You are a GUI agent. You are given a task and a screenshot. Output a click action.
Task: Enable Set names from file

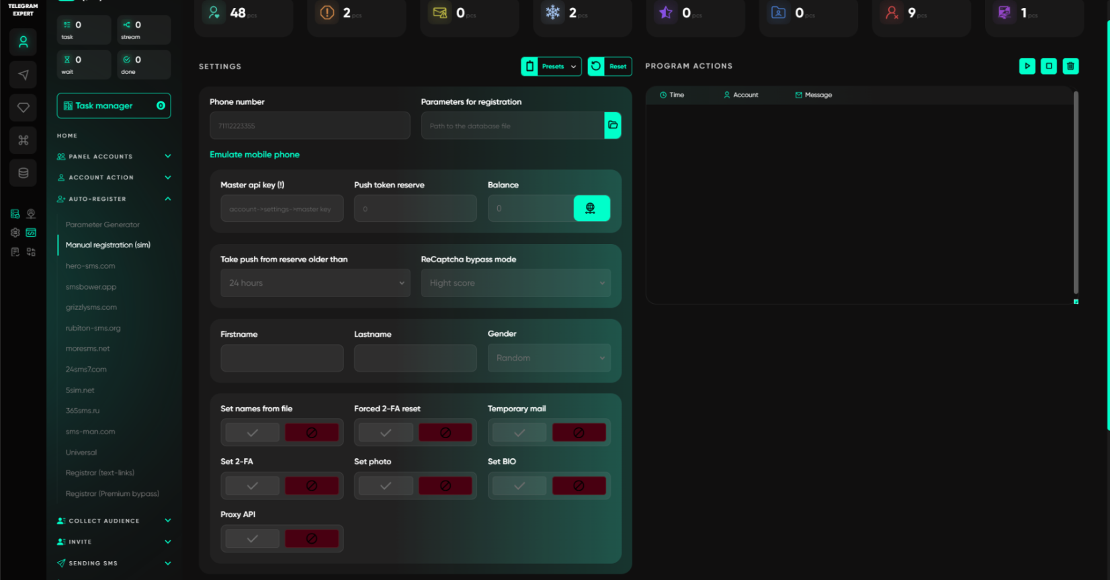(253, 433)
